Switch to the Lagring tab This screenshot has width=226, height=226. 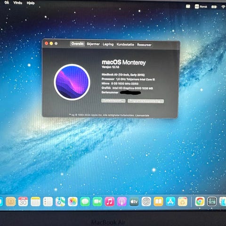108,44
